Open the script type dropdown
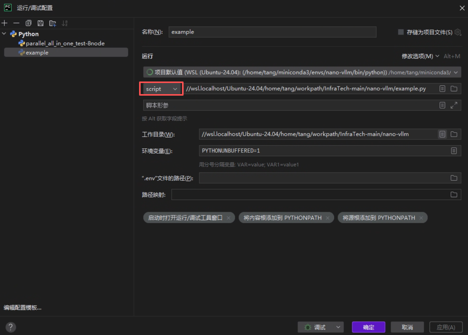This screenshot has width=468, height=335. [162, 89]
